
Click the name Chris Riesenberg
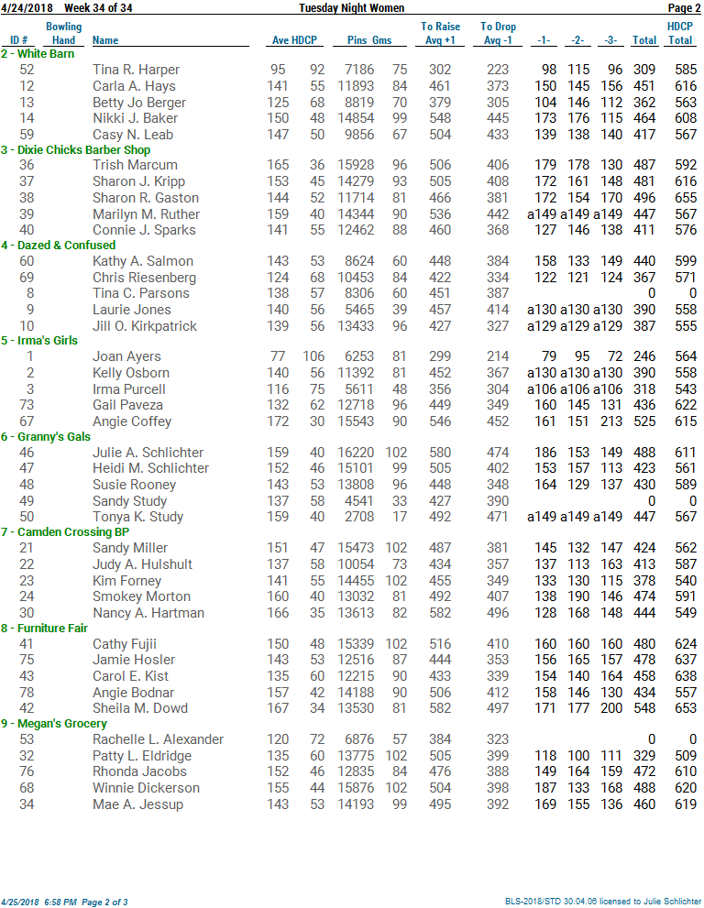pyautogui.click(x=144, y=278)
